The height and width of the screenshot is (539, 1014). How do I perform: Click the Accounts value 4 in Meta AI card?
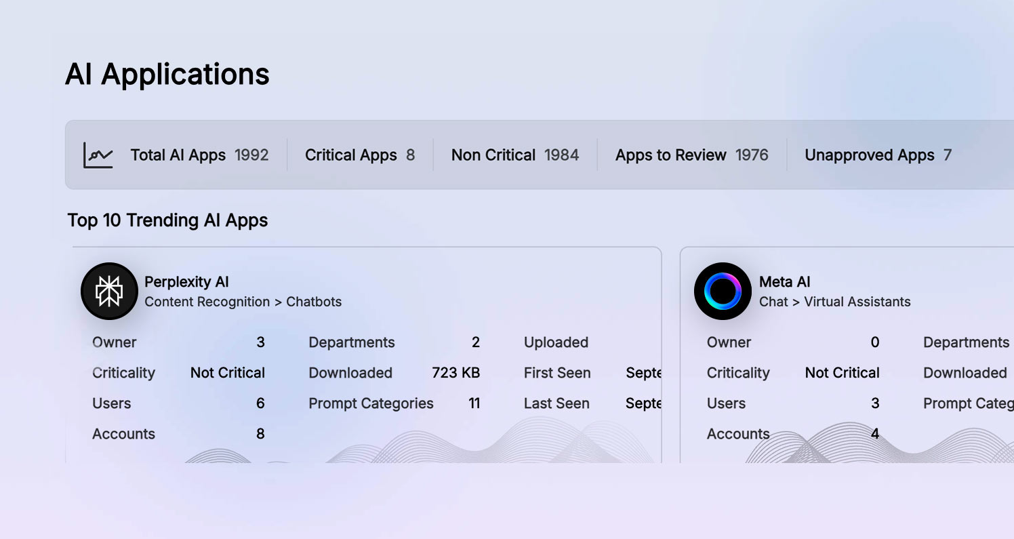click(x=875, y=434)
